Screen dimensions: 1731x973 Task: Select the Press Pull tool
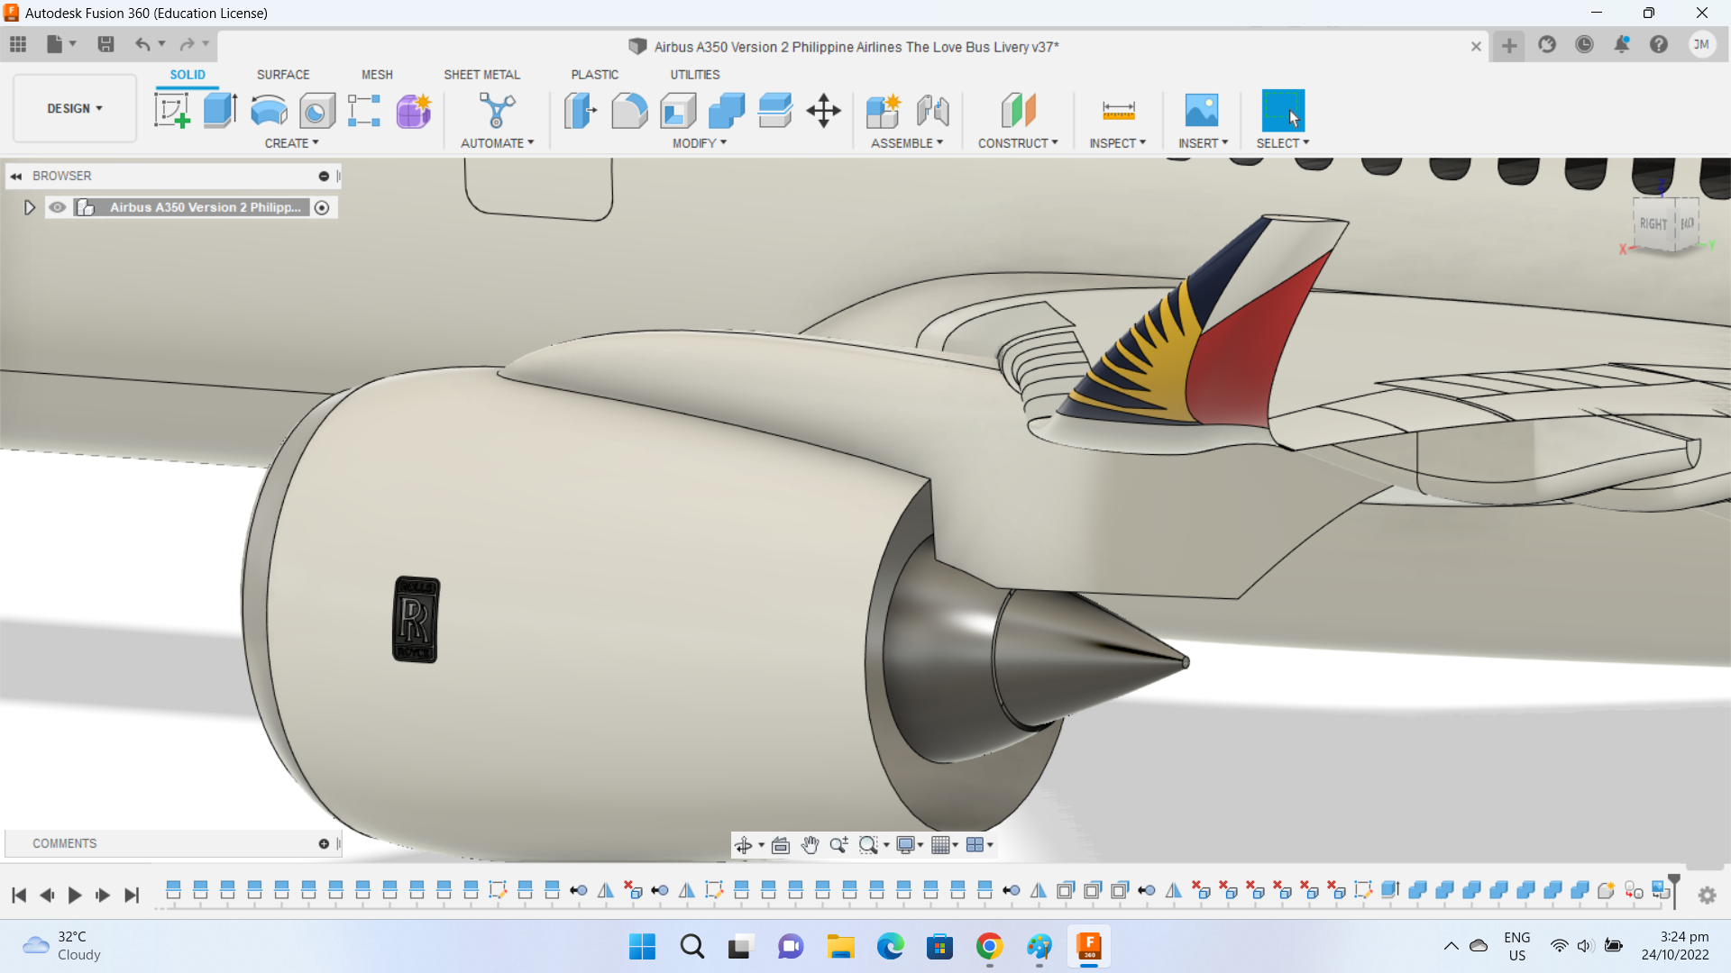[x=581, y=111]
